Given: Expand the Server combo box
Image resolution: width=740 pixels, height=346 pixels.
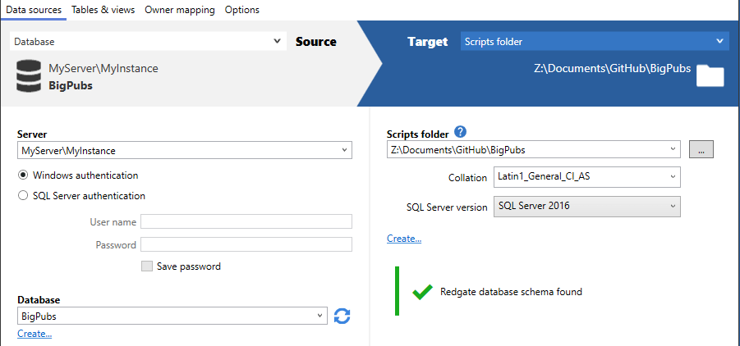Looking at the screenshot, I should [185, 151].
